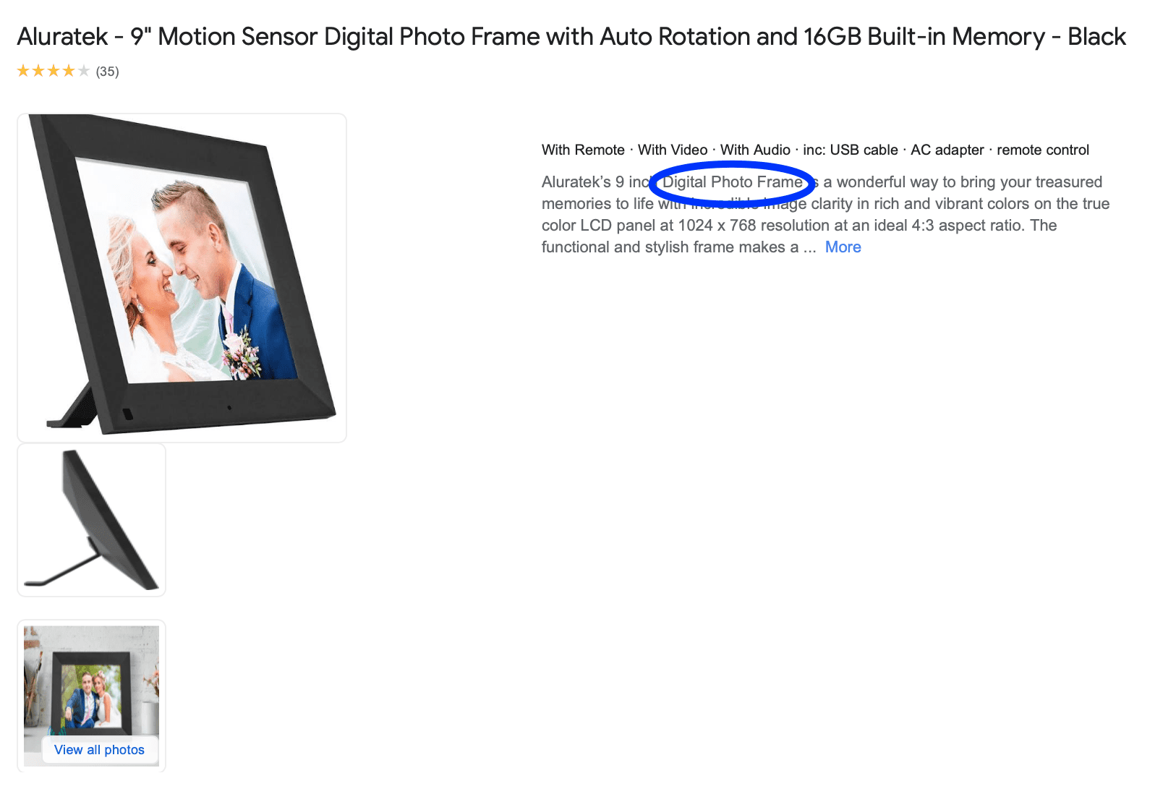Select the With Video feature label
The image size is (1176, 794).
tap(673, 150)
